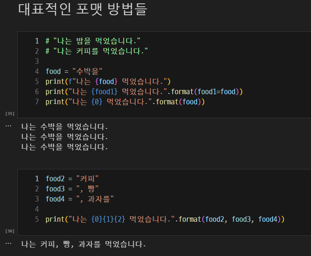This screenshot has width=311, height=256.
Task: Click the print line with {0} and format(food)
Action: click(x=125, y=102)
